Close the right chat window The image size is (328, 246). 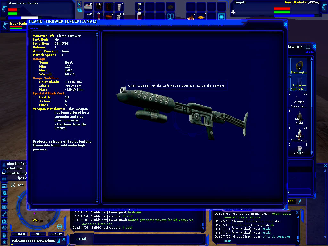tap(297, 213)
